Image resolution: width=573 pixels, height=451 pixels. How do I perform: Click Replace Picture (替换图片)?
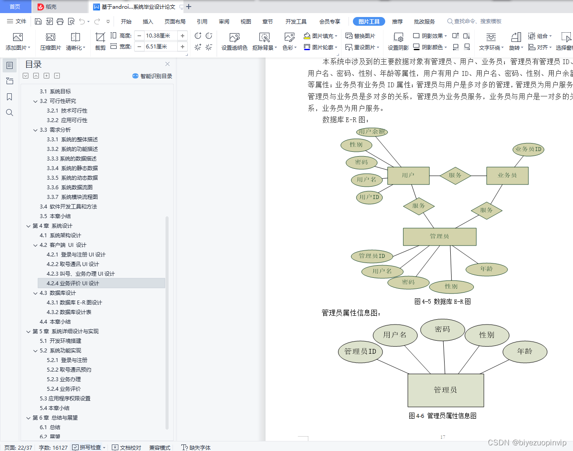(x=360, y=36)
